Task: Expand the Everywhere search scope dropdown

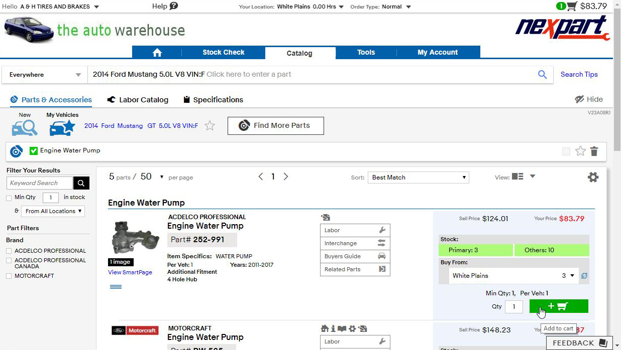Action: 45,75
